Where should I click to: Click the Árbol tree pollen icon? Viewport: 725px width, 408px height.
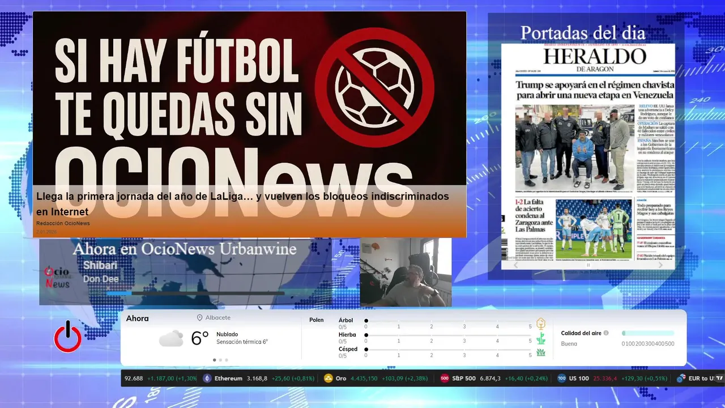pyautogui.click(x=541, y=324)
